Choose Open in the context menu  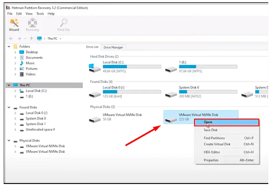(x=227, y=122)
